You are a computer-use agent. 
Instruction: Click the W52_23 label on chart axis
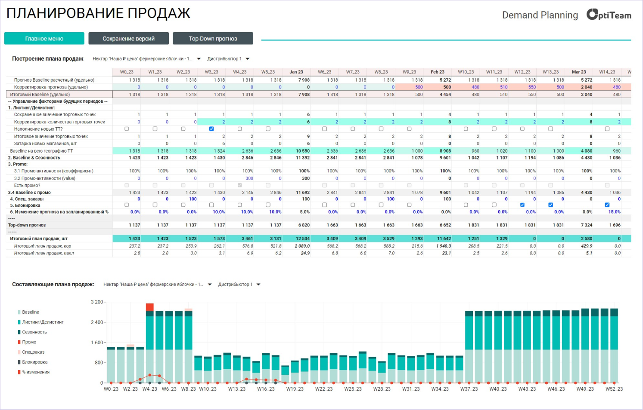pyautogui.click(x=614, y=389)
